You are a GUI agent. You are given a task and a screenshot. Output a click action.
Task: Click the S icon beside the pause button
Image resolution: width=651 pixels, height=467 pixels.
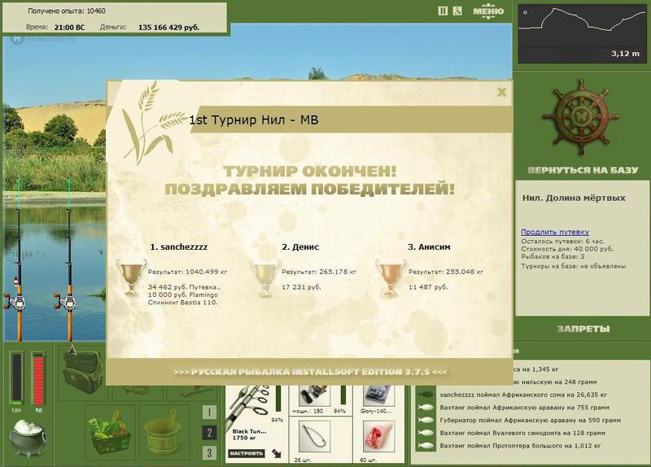[x=457, y=11]
